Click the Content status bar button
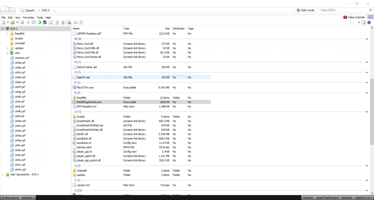 pos(308,198)
